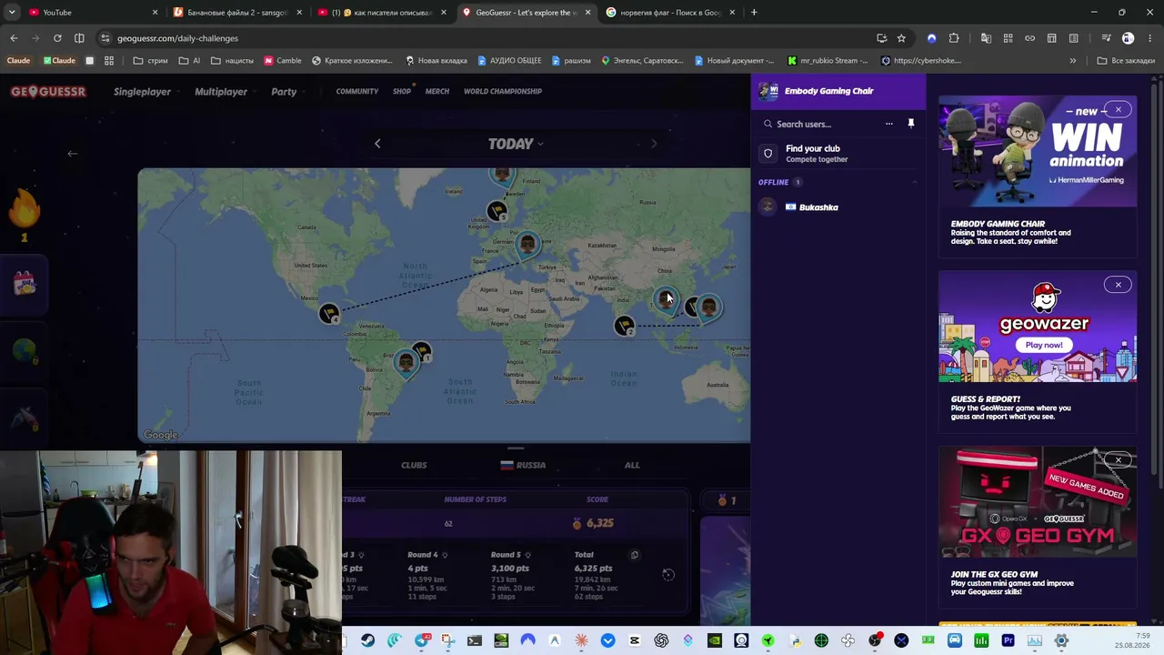The height and width of the screenshot is (655, 1164).
Task: Click the round 1 flag marker in Brazil
Action: pyautogui.click(x=420, y=352)
